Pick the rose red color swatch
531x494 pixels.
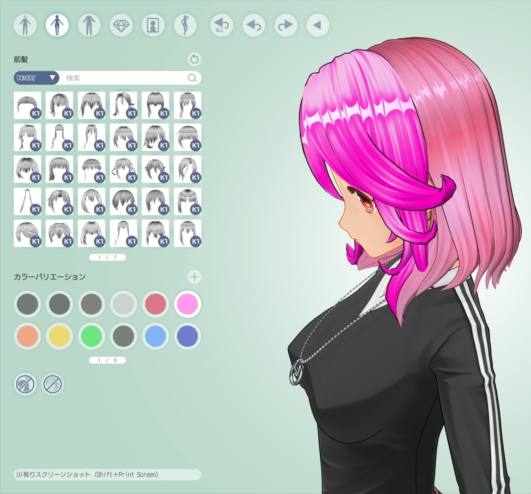[x=156, y=304]
